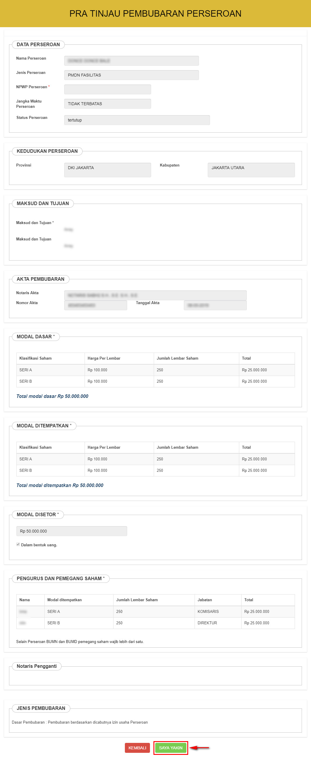
Task: Click Total modal ditempatkan Rp 50.000.000 text
Action: pos(60,485)
